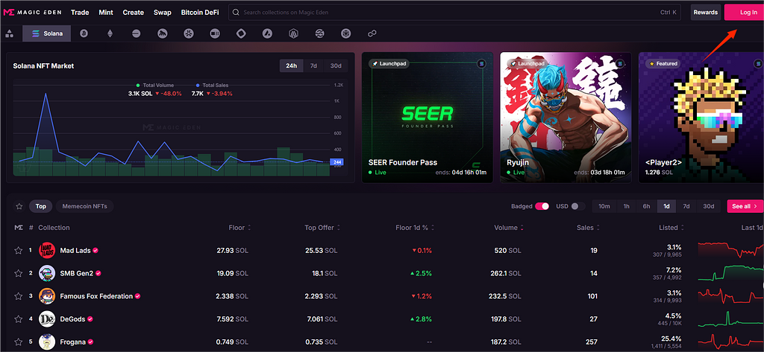This screenshot has width=764, height=352.
Task: Click the chain link icon at row end
Action: point(372,33)
